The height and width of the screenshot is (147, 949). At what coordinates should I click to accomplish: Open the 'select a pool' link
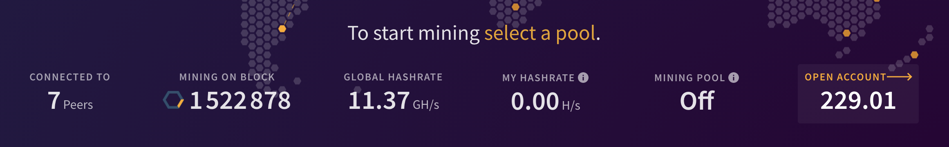click(x=539, y=34)
